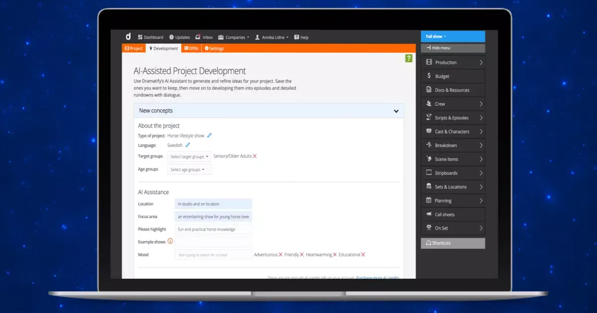Open the Inbox icon with notification dot
This screenshot has height=313, width=597.
pos(198,37)
